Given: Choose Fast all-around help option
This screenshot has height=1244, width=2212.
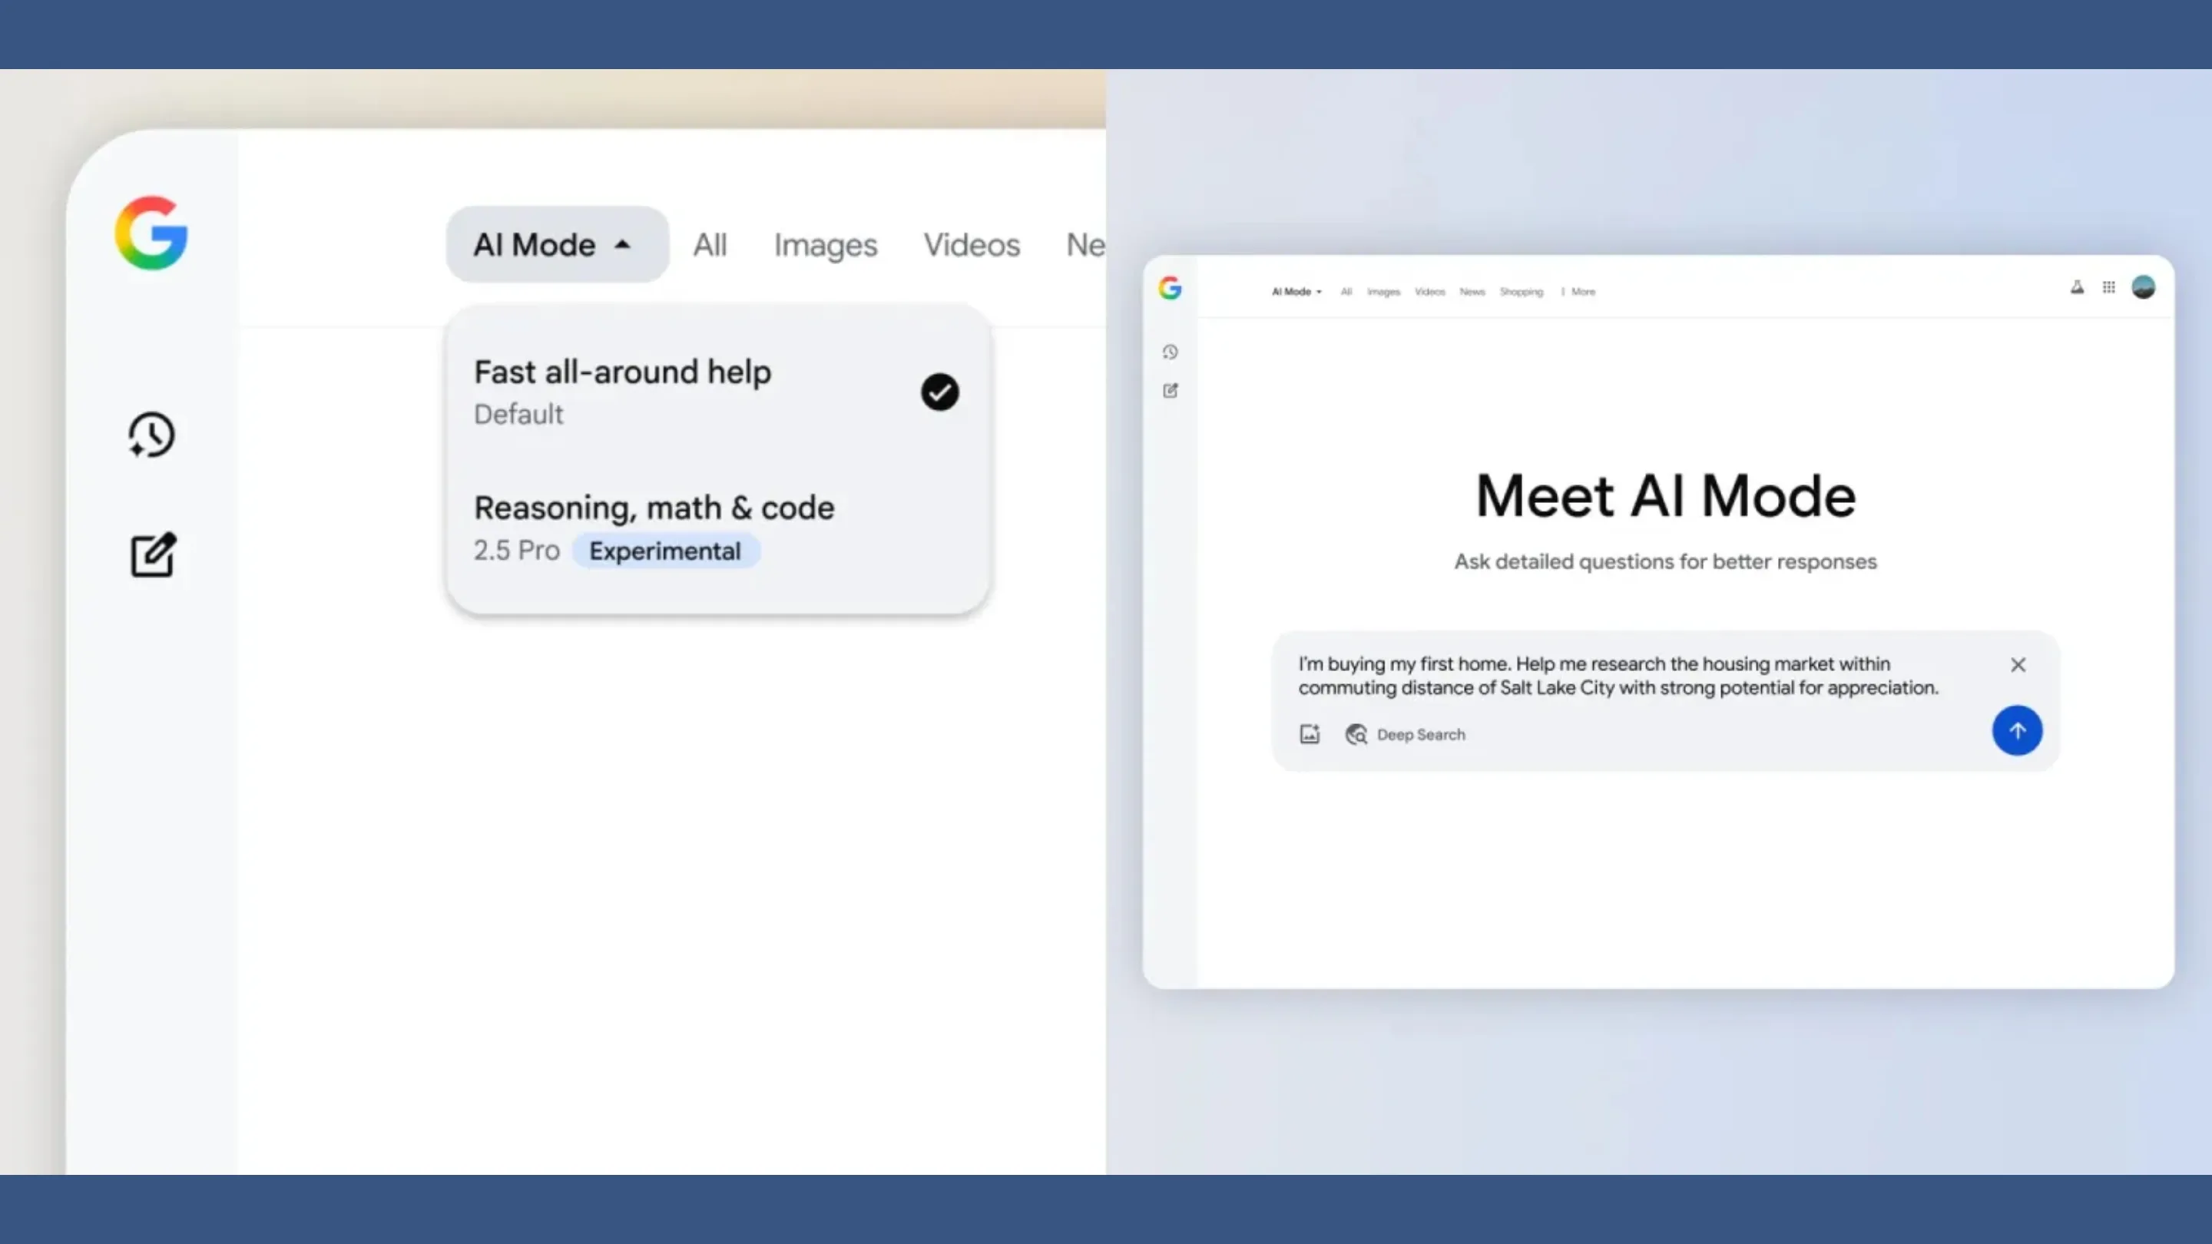Looking at the screenshot, I should (x=717, y=392).
